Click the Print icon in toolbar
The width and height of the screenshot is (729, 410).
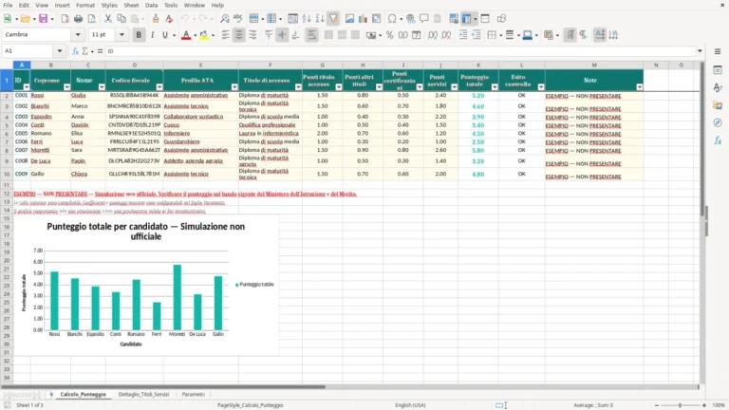click(x=78, y=19)
